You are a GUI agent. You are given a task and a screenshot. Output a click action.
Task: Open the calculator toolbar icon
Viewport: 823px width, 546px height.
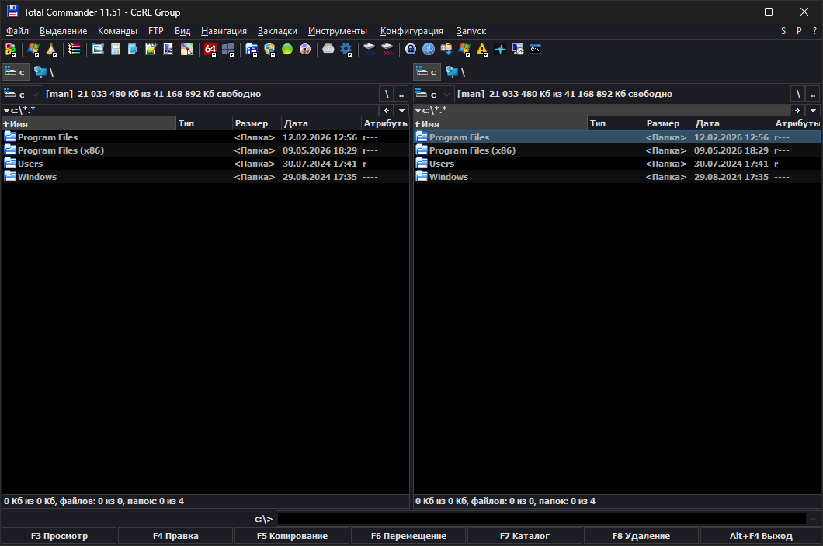click(x=116, y=50)
